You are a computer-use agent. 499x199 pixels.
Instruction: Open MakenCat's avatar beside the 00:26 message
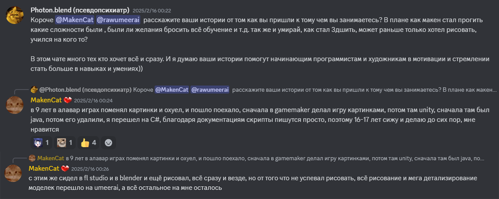[x=13, y=173]
